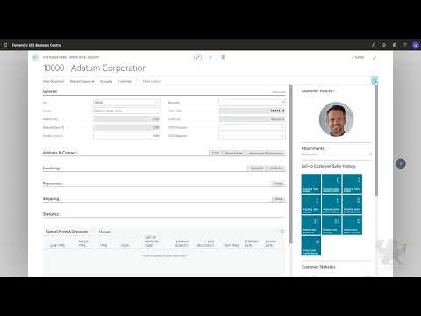Click the Name field with Adatum Corporation
This screenshot has height=316, width=421.
coord(126,111)
